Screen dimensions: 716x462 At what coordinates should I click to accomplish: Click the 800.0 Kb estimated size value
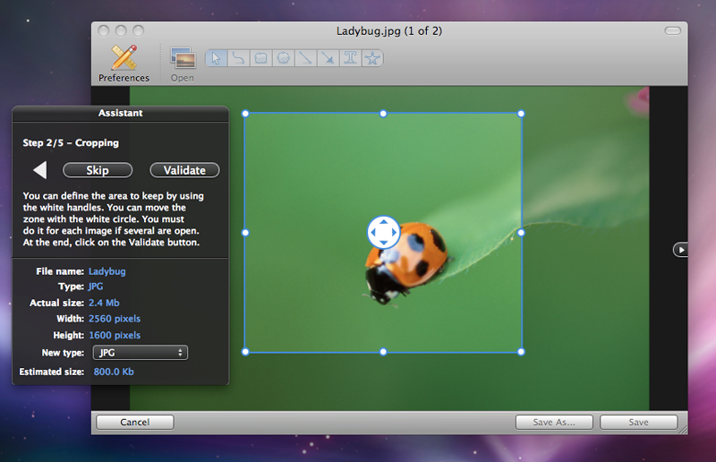point(114,372)
